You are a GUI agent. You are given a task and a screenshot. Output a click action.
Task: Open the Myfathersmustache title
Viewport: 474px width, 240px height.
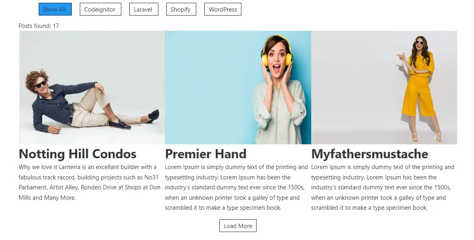point(369,154)
